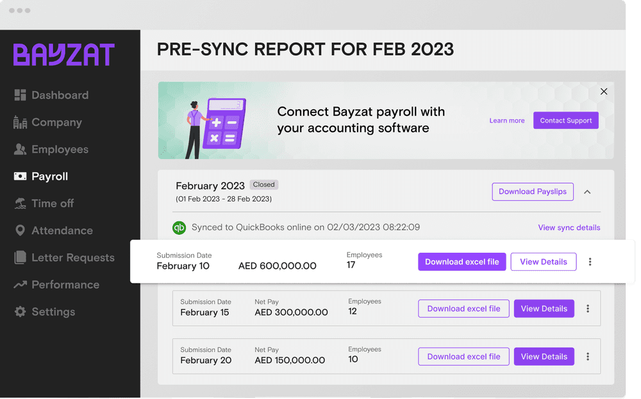
Task: Open View sync details link
Action: tap(569, 228)
